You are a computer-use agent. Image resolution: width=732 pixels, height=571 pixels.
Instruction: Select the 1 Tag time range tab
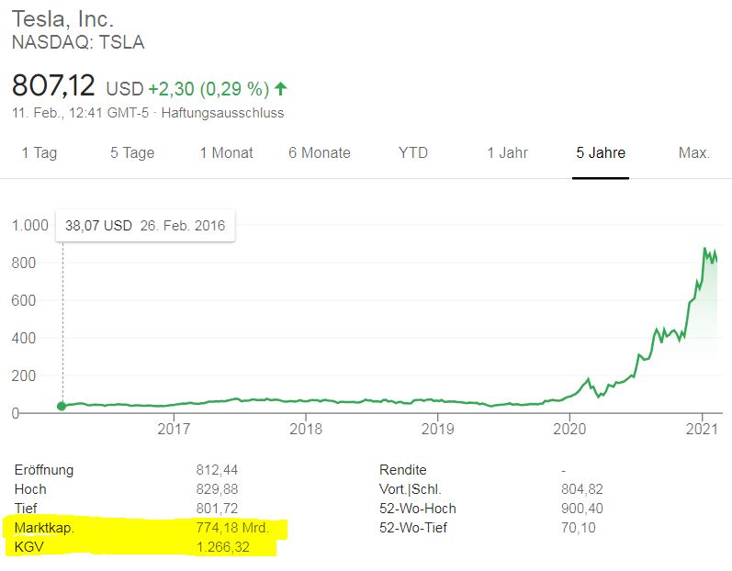coord(39,152)
